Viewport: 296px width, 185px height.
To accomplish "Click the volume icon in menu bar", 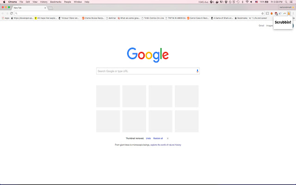I will click(251, 2).
